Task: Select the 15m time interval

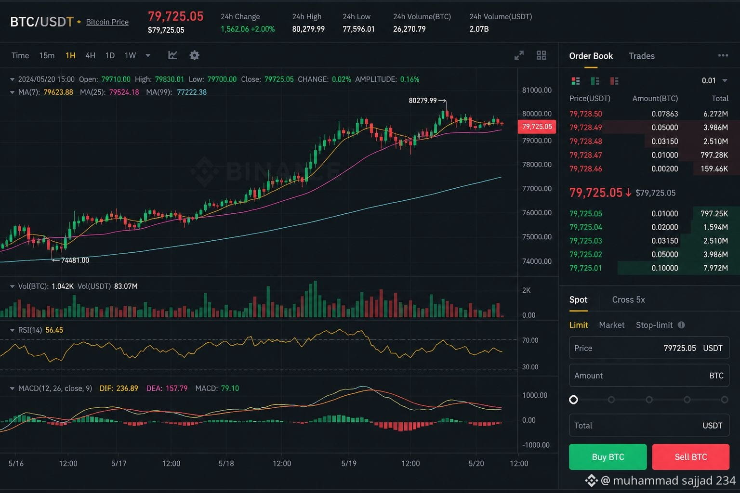Action: pyautogui.click(x=47, y=55)
